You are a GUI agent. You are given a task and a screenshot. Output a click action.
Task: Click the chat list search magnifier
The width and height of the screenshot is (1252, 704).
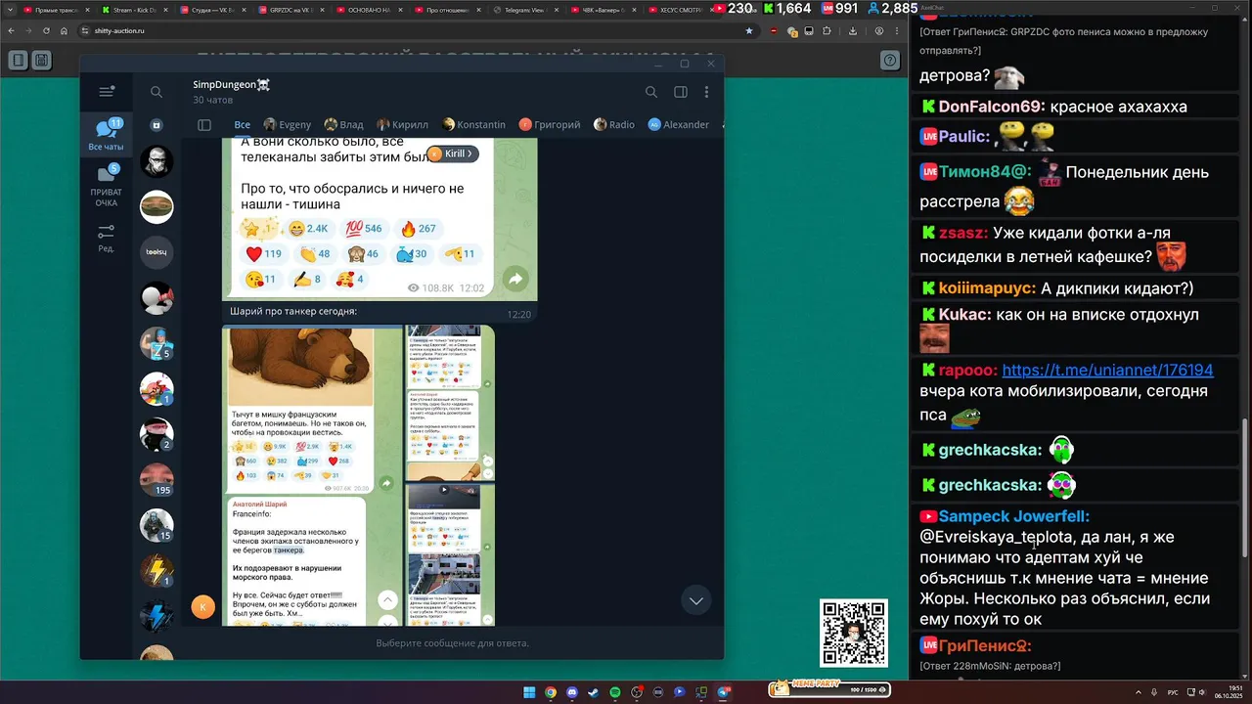[156, 92]
